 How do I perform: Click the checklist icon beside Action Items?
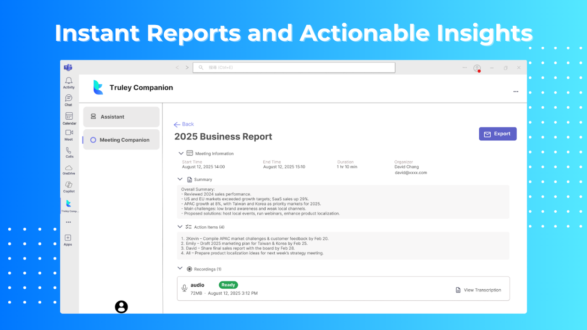point(188,227)
